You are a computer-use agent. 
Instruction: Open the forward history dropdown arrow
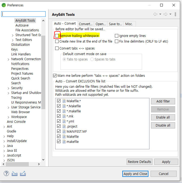[x=170, y=14]
